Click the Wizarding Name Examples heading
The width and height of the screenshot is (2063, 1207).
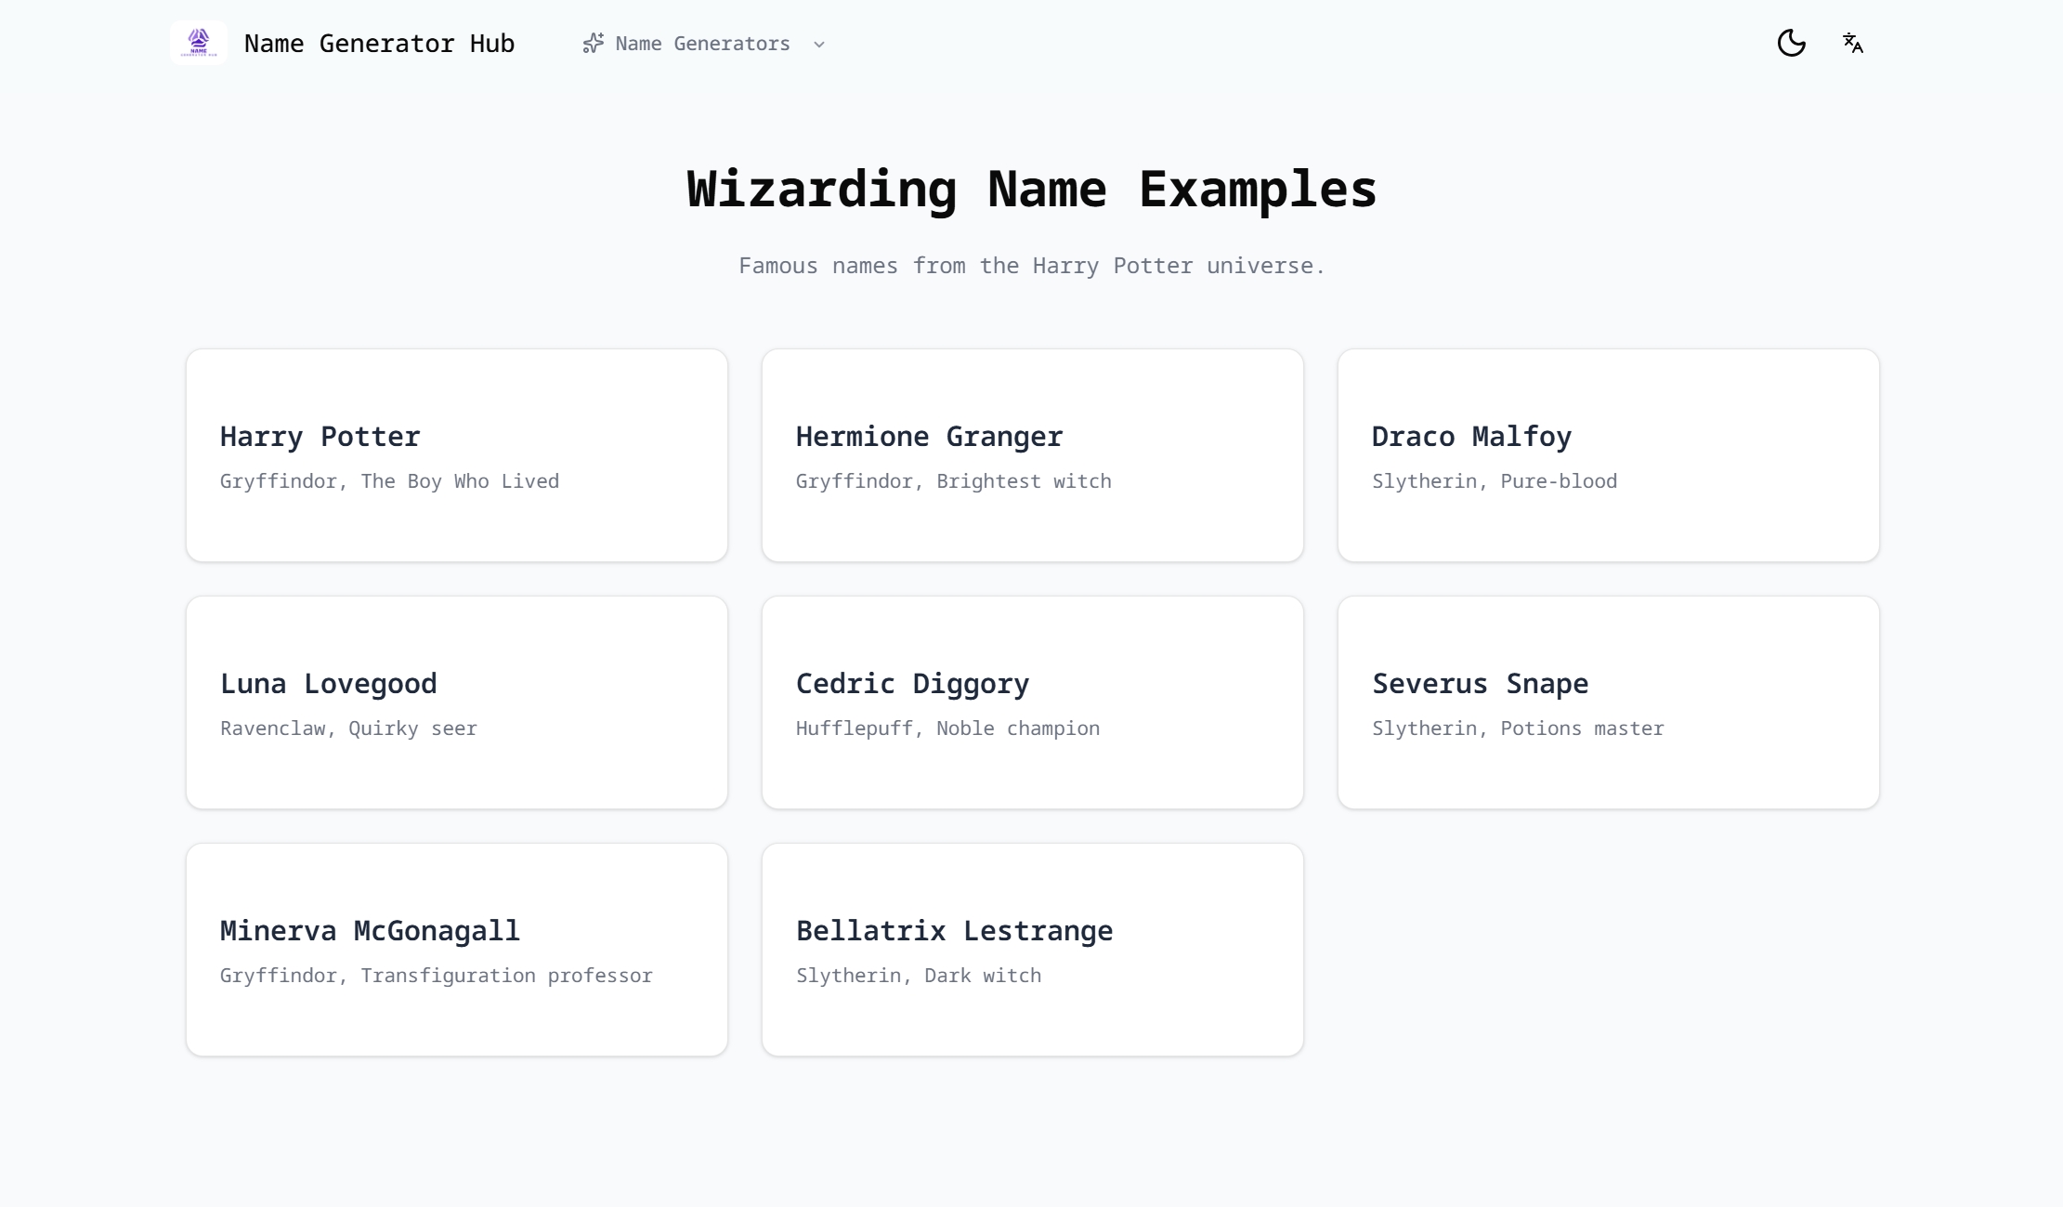(x=1031, y=190)
